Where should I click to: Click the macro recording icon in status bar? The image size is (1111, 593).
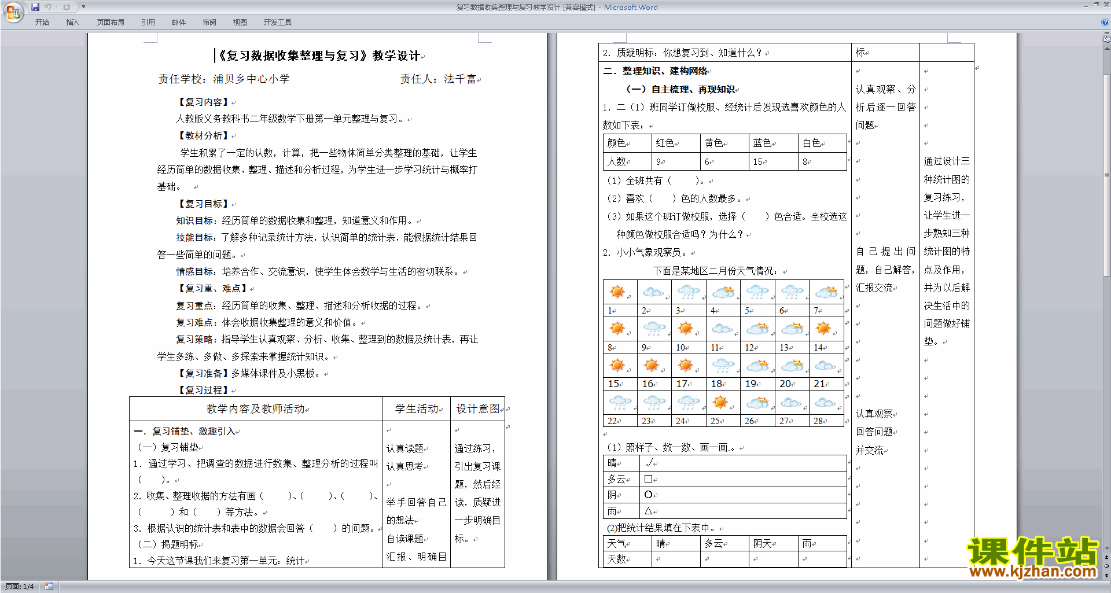point(49,587)
